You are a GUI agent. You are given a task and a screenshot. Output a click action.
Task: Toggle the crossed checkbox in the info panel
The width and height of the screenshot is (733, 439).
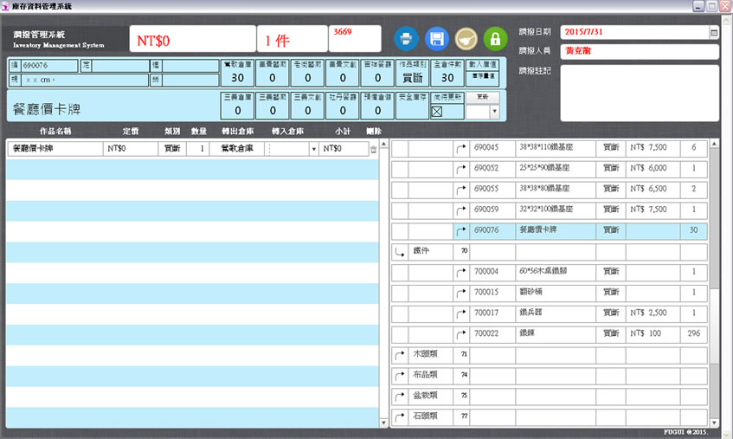(x=437, y=111)
